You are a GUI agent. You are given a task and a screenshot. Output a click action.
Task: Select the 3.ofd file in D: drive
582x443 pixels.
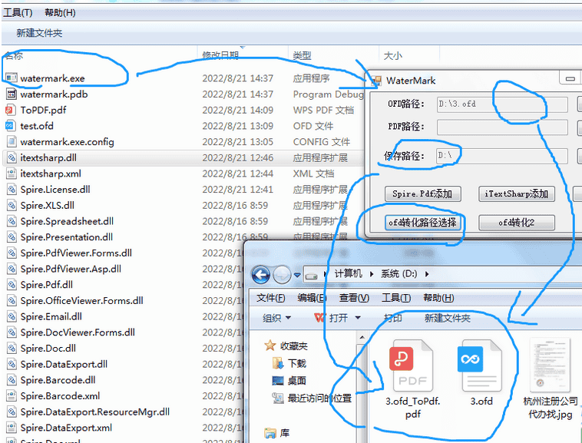pos(481,367)
